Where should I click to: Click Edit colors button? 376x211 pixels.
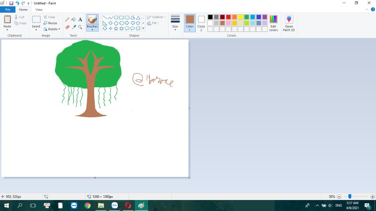[x=273, y=23]
